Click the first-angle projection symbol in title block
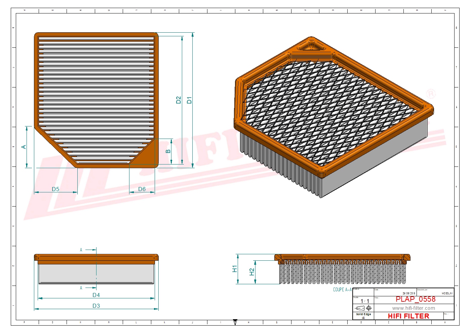The width and height of the screenshot is (471, 334). click(363, 308)
